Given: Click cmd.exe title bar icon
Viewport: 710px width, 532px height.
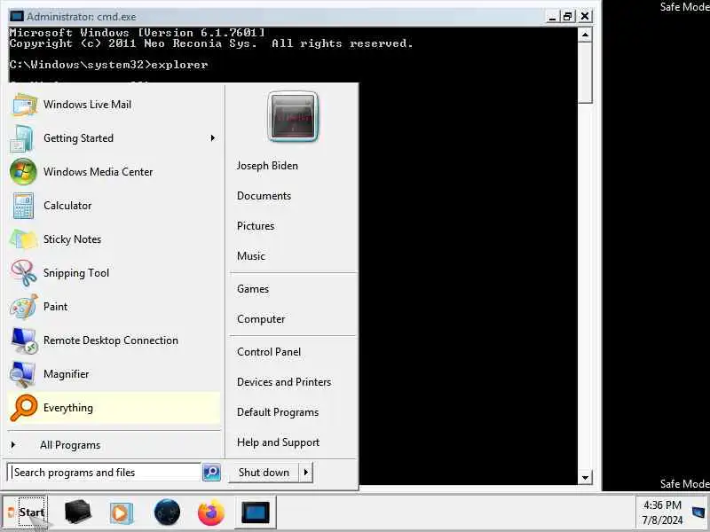Looking at the screenshot, I should 16,17.
